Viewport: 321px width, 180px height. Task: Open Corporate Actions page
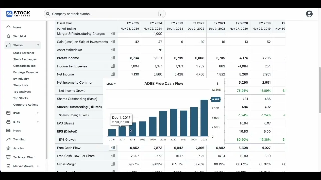click(26, 105)
